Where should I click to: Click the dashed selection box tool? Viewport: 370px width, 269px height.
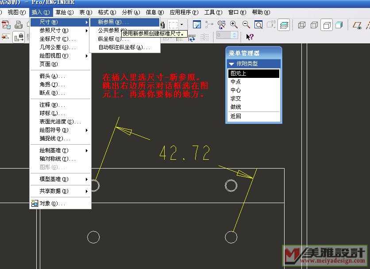tap(173, 25)
